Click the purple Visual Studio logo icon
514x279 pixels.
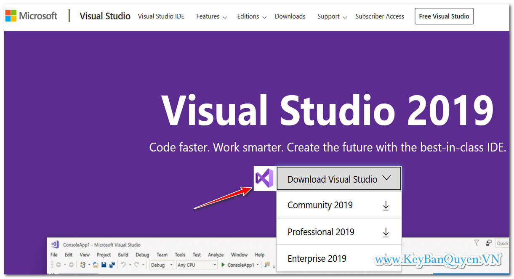coord(264,178)
